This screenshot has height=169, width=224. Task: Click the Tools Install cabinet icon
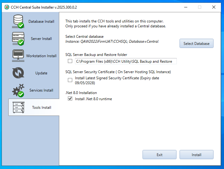click(x=19, y=108)
